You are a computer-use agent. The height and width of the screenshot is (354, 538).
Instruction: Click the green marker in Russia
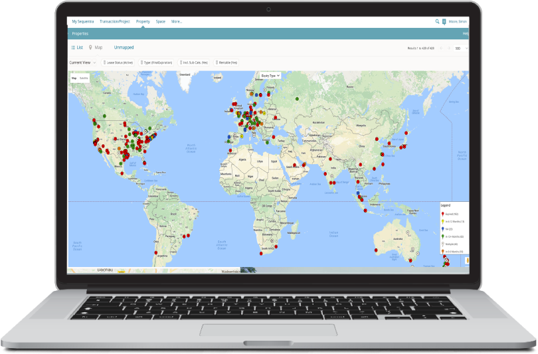click(297, 99)
